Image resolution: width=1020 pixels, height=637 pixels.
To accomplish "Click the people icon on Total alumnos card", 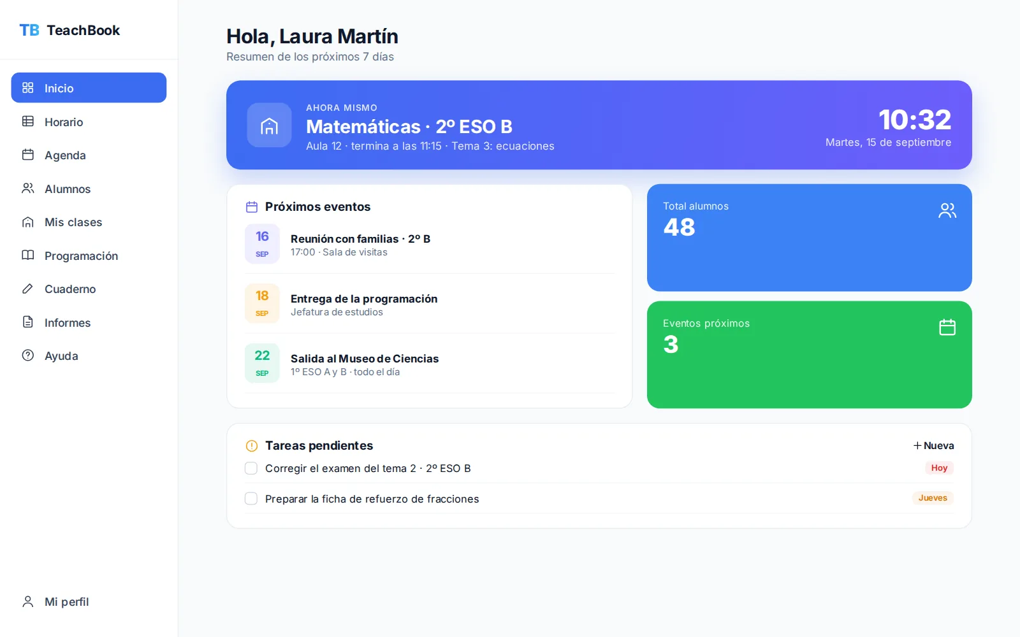I will (x=947, y=210).
